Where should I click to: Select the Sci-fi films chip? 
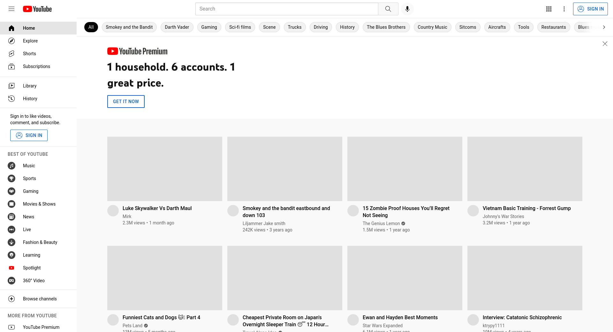pos(240,27)
